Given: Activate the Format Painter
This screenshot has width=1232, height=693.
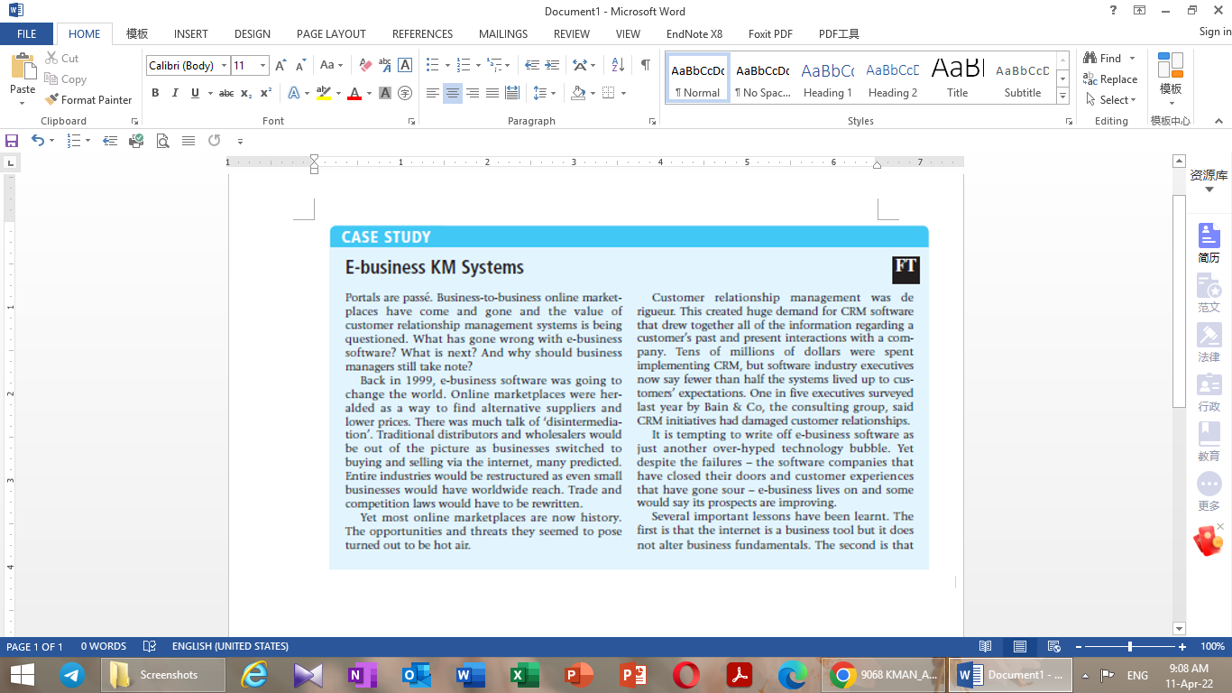Looking at the screenshot, I should [x=87, y=99].
